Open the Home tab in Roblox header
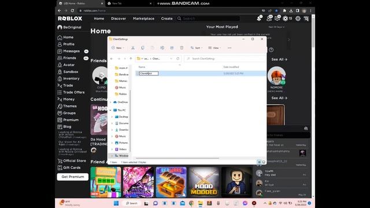Screen dimensions: 370x208 tap(99, 18)
